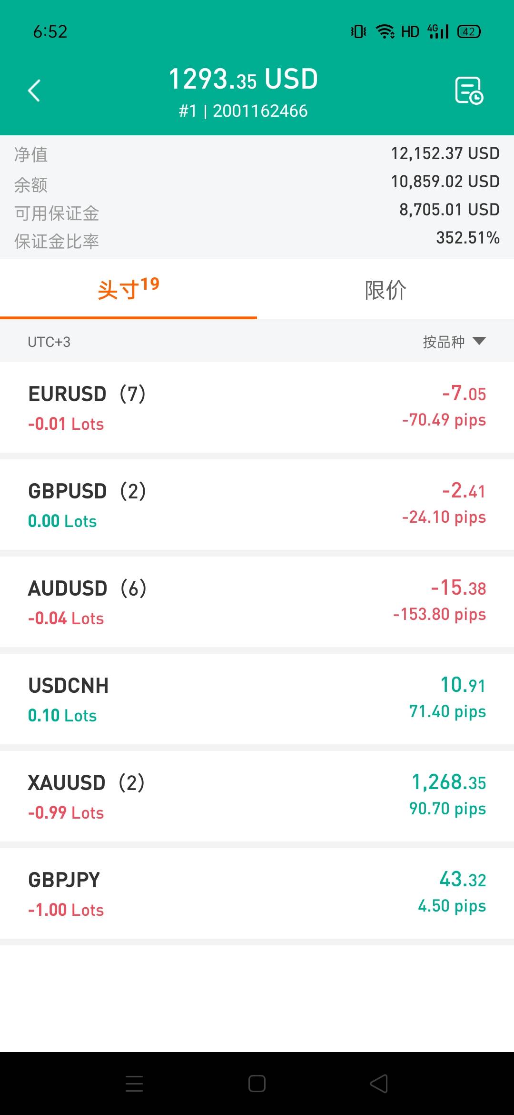Tap the battery indicator icon

[x=469, y=31]
